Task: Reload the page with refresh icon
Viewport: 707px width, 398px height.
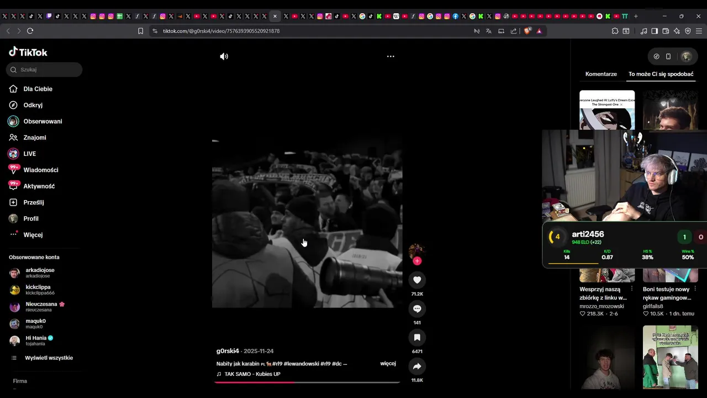Action: [x=30, y=31]
